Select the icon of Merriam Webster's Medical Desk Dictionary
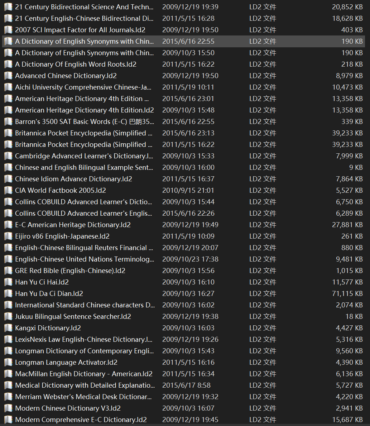370x426 pixels. click(x=9, y=397)
